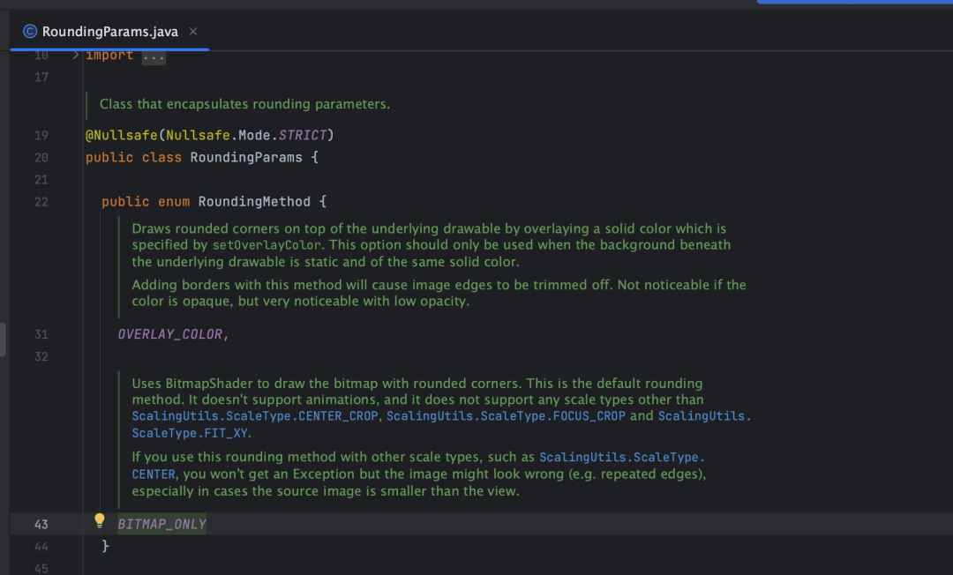Image resolution: width=953 pixels, height=575 pixels.
Task: Click line number 43 in the gutter
Action: [x=41, y=524]
